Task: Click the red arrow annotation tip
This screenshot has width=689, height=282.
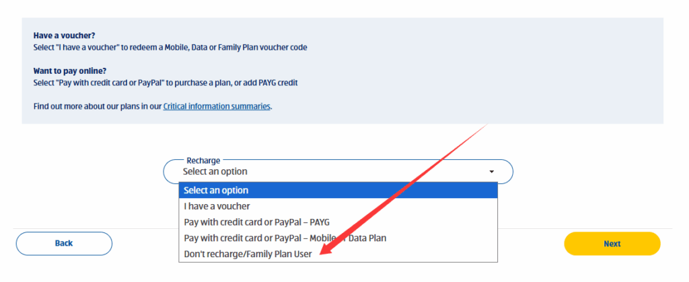Action: tap(323, 254)
